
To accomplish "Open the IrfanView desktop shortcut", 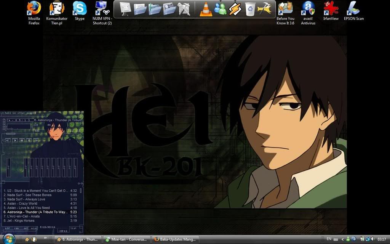I will [331, 11].
